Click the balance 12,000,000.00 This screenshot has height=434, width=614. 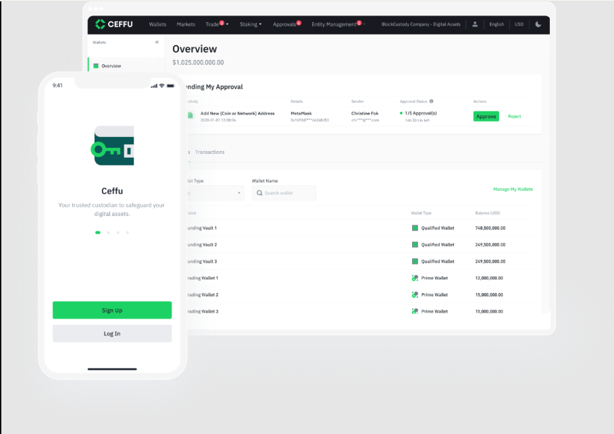coord(489,278)
